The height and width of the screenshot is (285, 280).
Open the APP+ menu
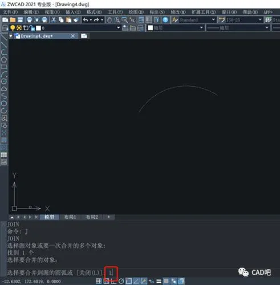[268, 12]
